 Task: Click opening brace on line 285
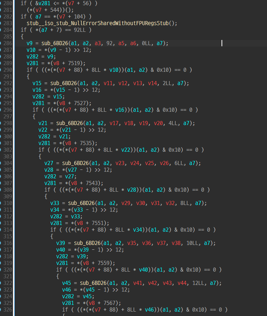point(22,37)
